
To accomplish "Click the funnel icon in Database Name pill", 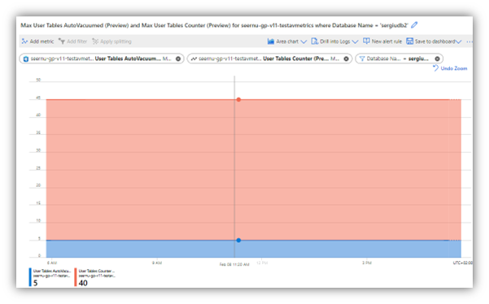I will pyautogui.click(x=362, y=59).
